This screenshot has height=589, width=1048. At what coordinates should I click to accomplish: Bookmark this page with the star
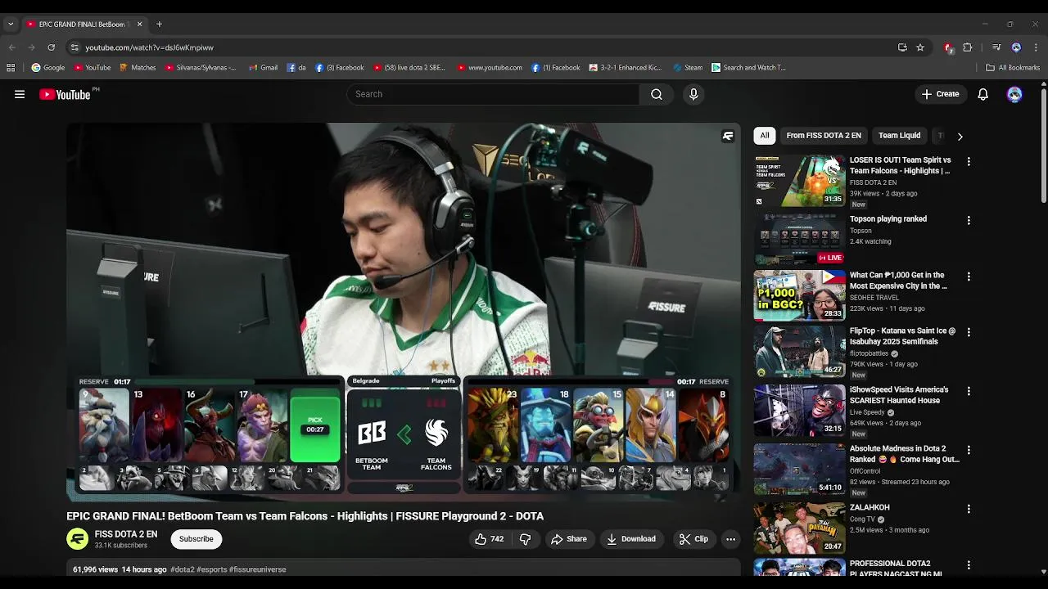click(x=920, y=47)
